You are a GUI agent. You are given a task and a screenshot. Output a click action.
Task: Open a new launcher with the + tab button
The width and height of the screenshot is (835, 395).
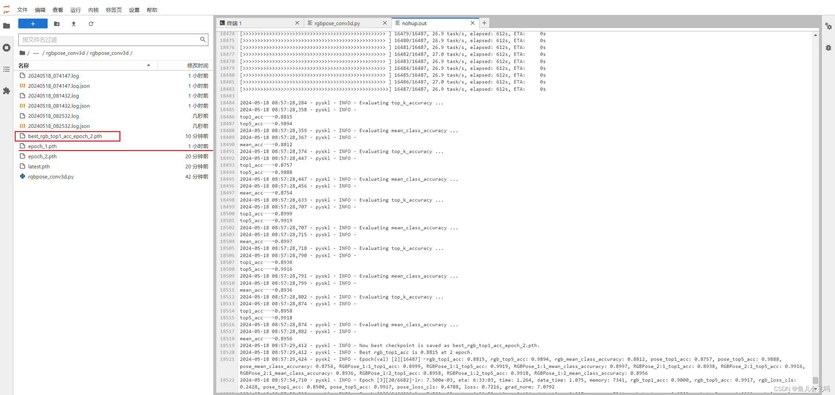pyautogui.click(x=484, y=23)
